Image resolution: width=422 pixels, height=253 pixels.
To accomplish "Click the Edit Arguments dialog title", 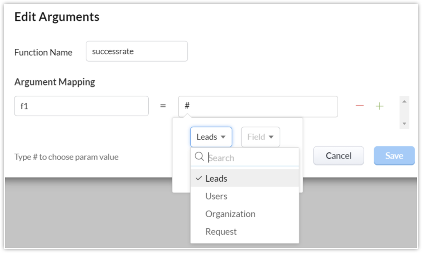I will coord(57,17).
